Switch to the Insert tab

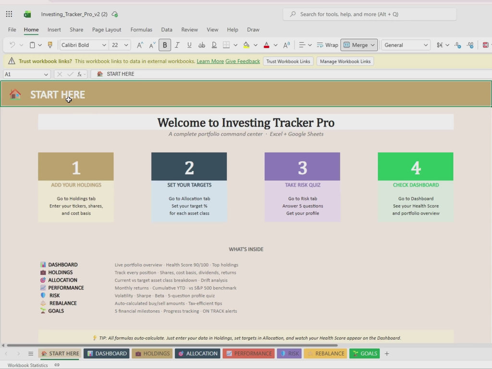54,29
